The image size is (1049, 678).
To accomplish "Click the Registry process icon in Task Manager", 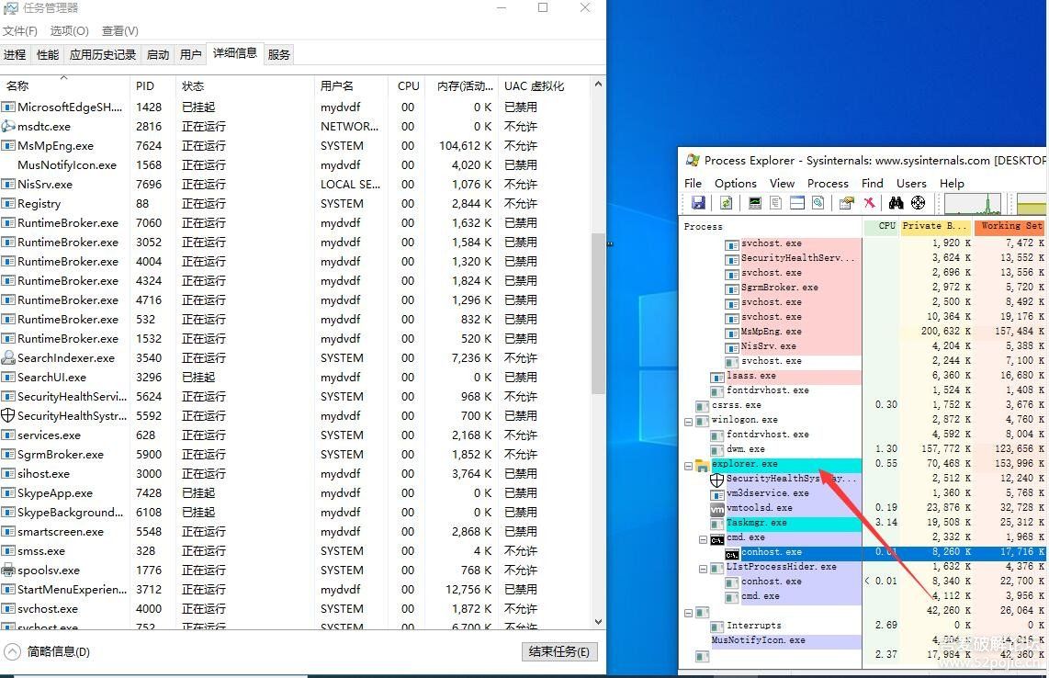I will pos(8,203).
